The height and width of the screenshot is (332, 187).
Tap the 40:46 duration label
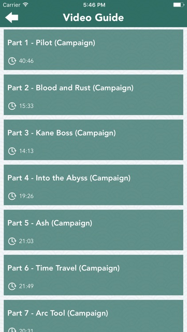coord(26,61)
